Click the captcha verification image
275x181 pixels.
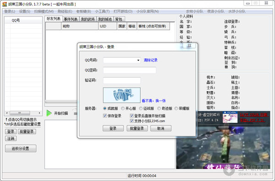(122, 95)
